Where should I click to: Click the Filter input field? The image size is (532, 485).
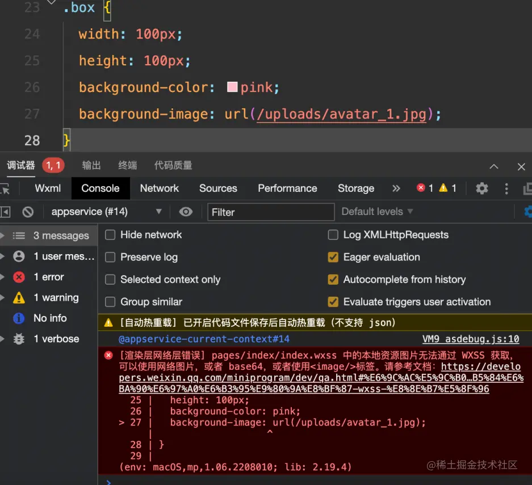point(271,212)
